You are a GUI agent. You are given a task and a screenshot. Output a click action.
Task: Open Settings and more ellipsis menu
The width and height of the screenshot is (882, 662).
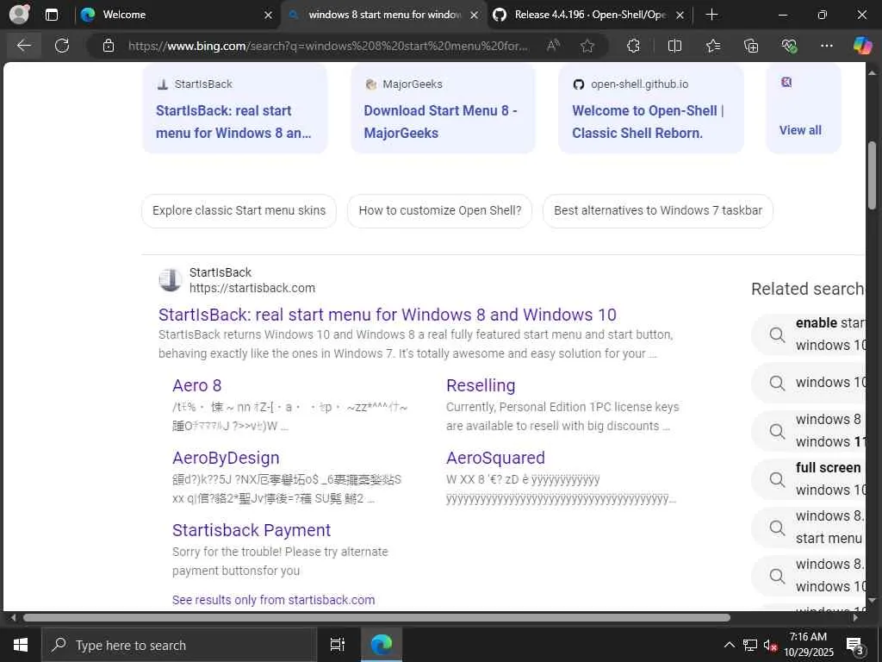click(x=827, y=46)
